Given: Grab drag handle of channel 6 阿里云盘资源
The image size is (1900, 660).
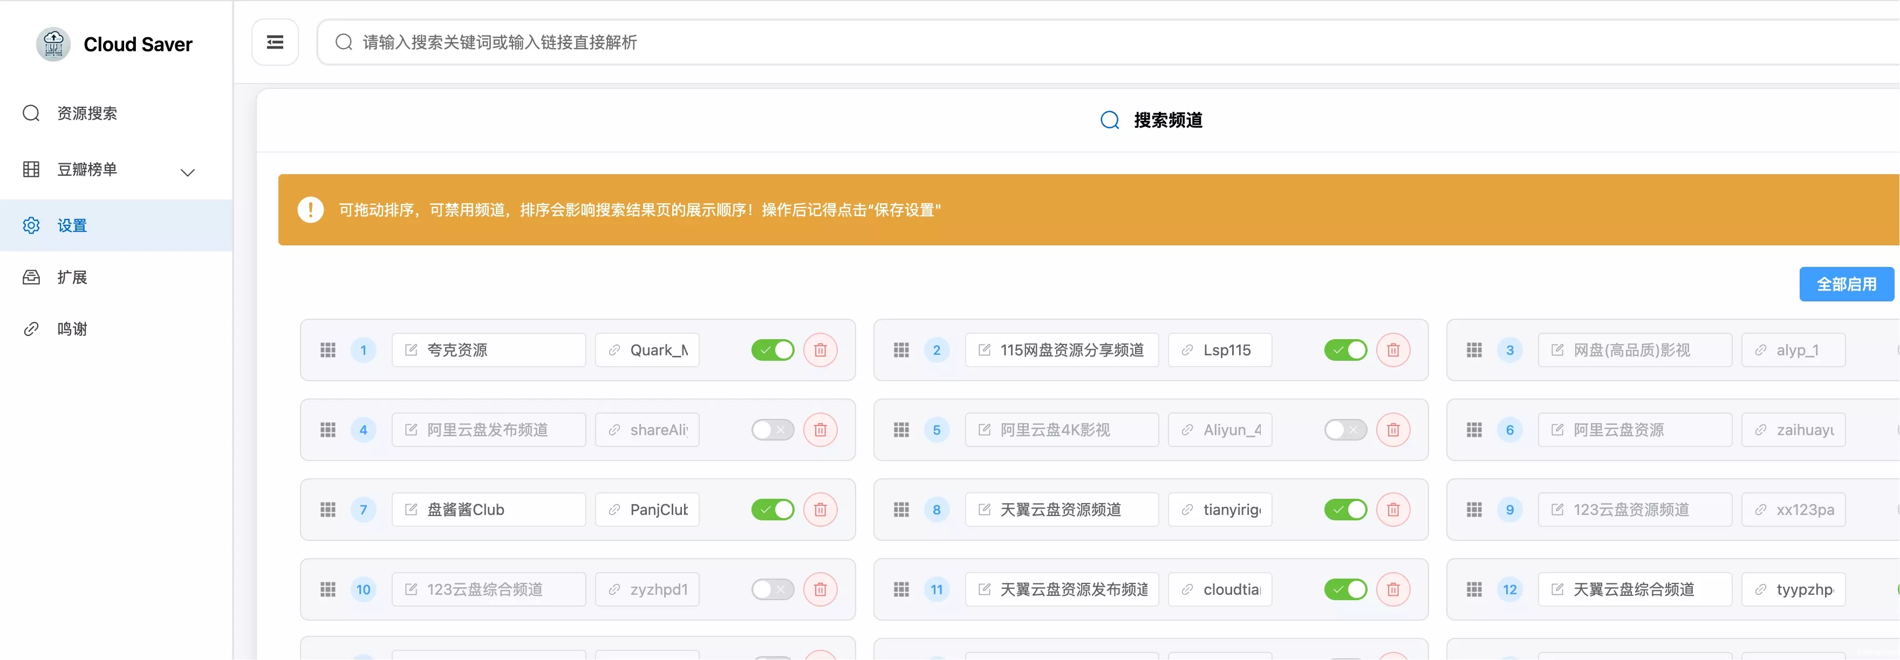Looking at the screenshot, I should point(1474,430).
